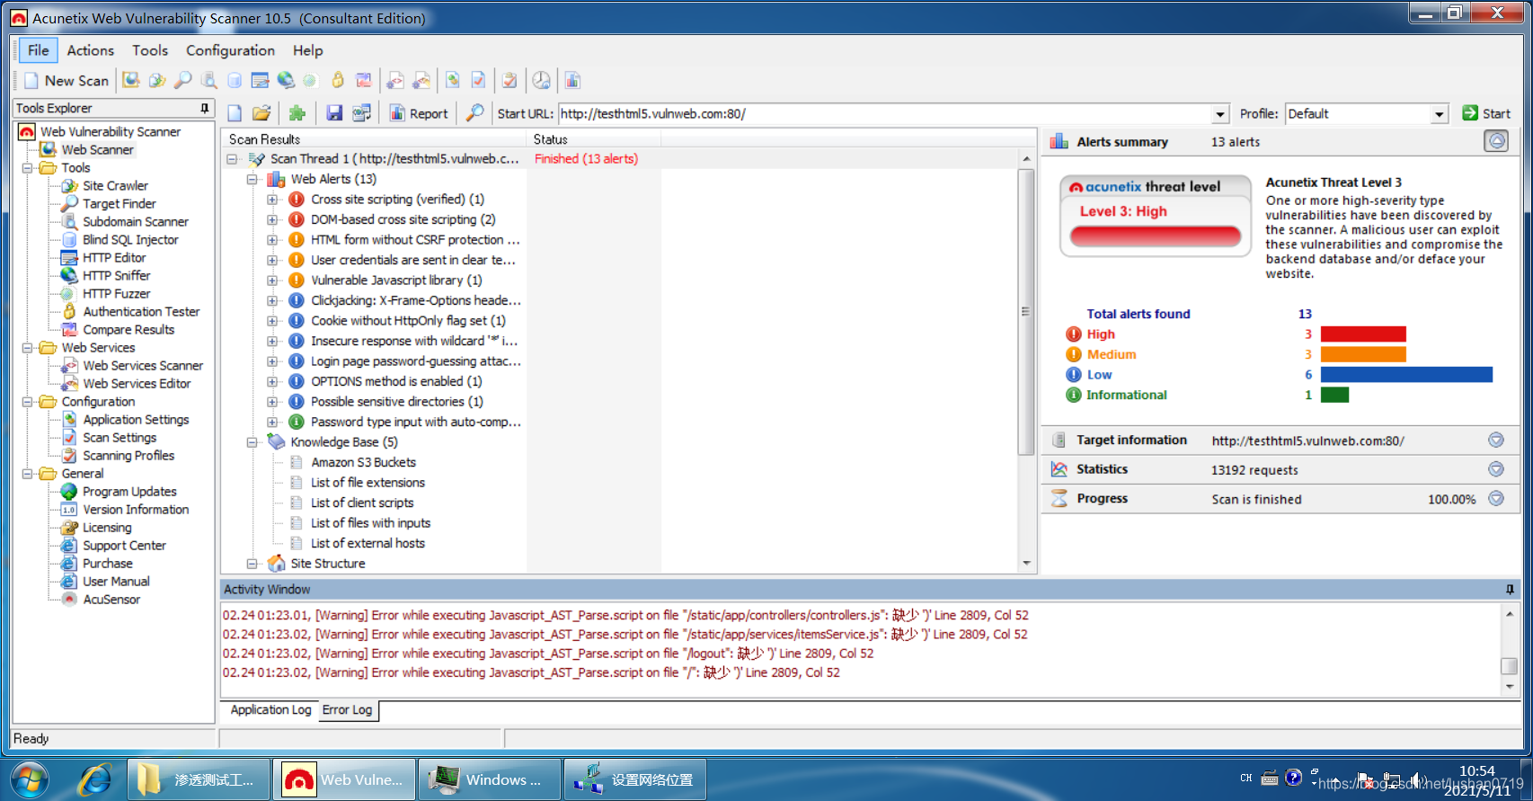Viewport: 1533px width, 801px height.
Task: Open Internet Explorer from taskbar
Action: click(x=94, y=779)
